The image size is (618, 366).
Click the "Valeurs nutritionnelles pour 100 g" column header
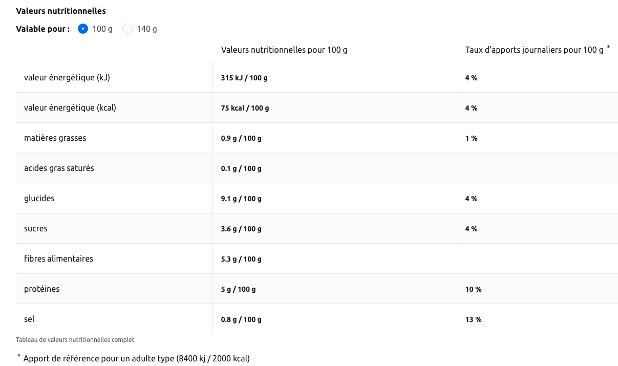coord(284,50)
